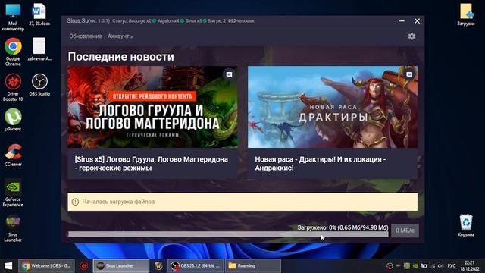Open the Windows Start menu
Viewport: 485px width, 273px height.
coord(8,266)
